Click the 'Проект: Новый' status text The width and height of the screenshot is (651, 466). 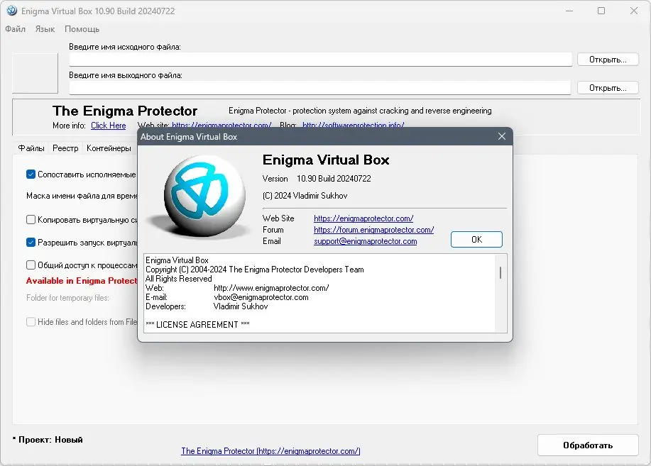(50, 440)
